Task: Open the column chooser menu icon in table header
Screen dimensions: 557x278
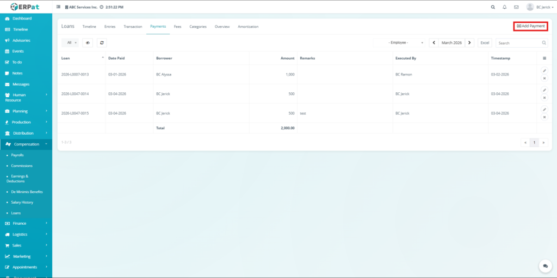Action: [x=544, y=58]
